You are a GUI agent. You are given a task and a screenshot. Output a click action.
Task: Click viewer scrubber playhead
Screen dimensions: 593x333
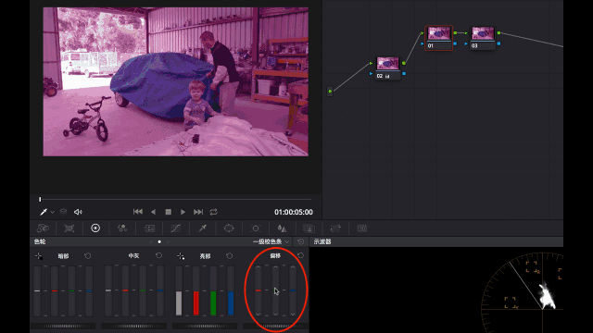coord(40,199)
